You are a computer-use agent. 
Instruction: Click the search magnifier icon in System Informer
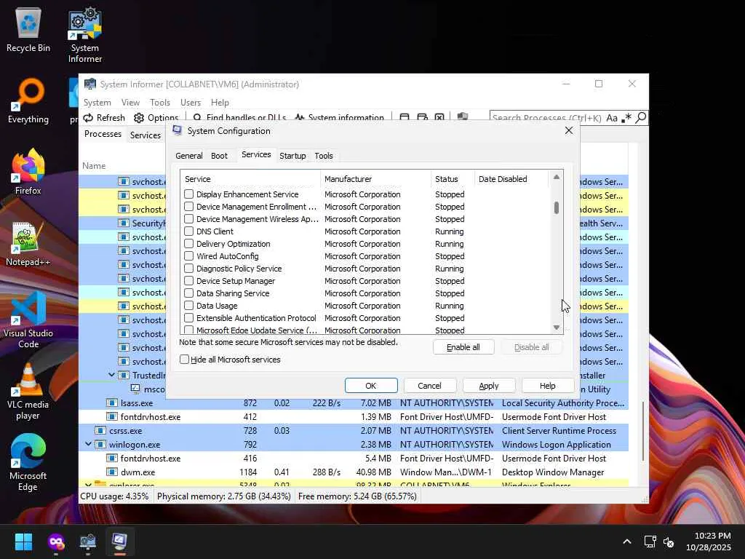tap(640, 117)
